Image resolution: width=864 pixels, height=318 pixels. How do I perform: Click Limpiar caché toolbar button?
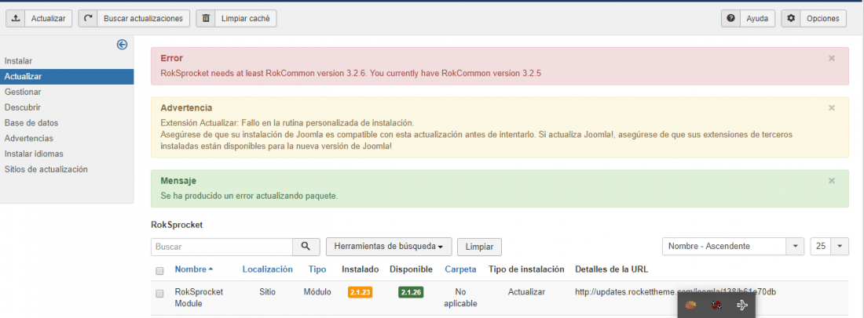[236, 18]
